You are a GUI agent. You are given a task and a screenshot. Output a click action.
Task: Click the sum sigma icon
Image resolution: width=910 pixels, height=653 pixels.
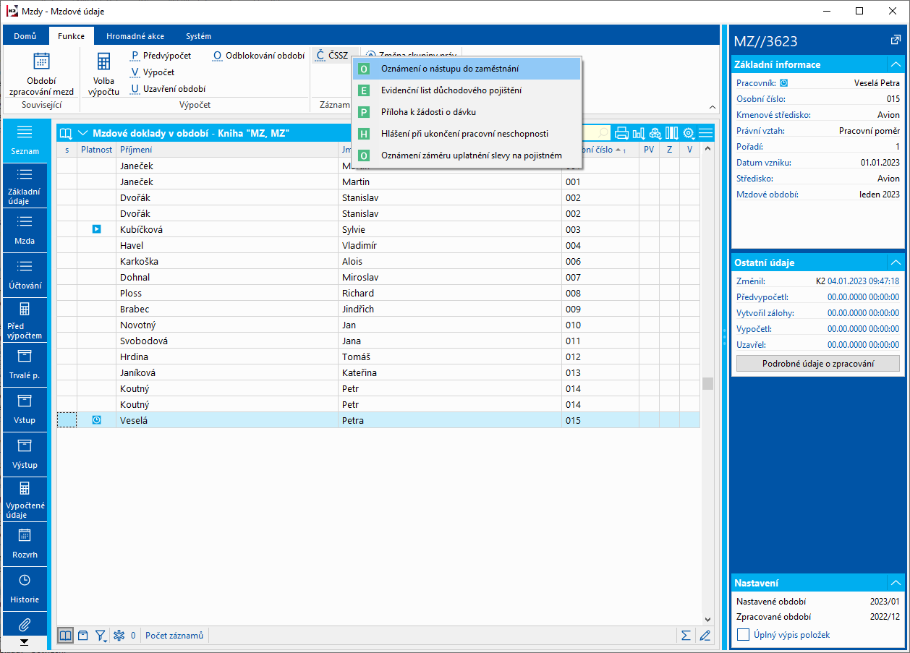(x=686, y=636)
